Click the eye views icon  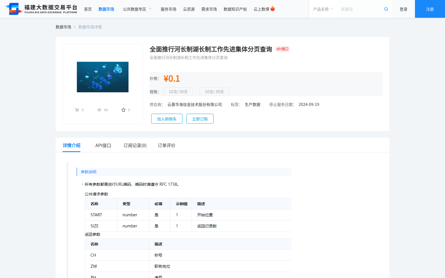99,110
